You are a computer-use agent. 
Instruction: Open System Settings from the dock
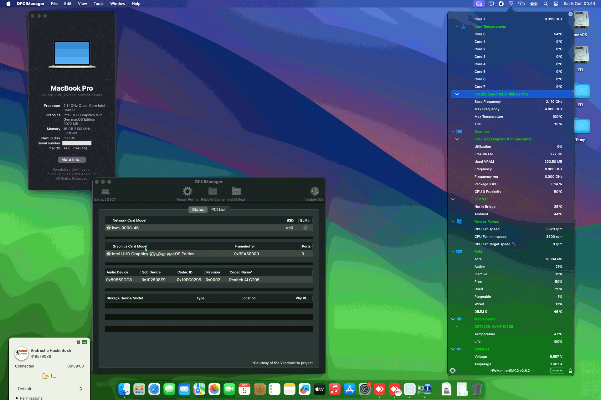365,389
